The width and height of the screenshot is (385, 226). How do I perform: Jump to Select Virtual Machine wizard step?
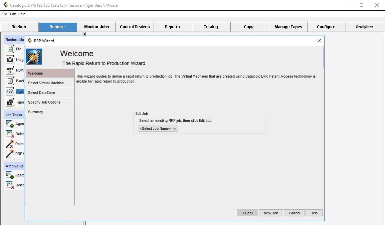pos(46,83)
